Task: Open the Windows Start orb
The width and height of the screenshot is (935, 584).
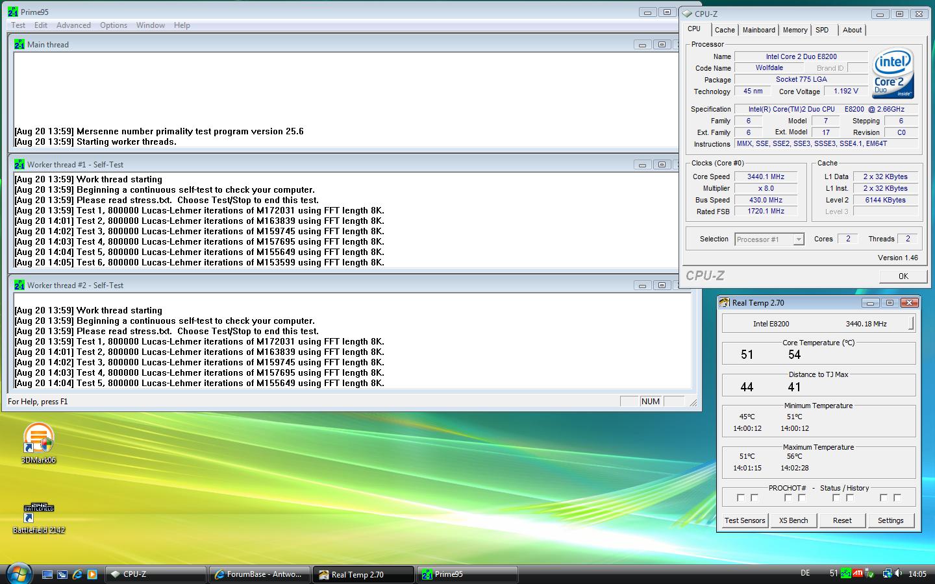Action: pos(19,573)
